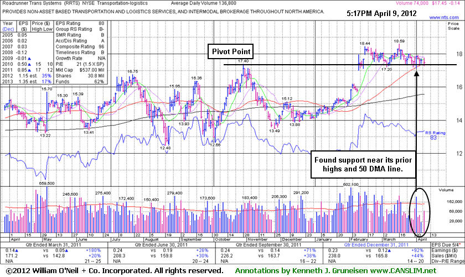
Task: Click the EPS Rating 80 row
Action: pyautogui.click(x=80, y=23)
